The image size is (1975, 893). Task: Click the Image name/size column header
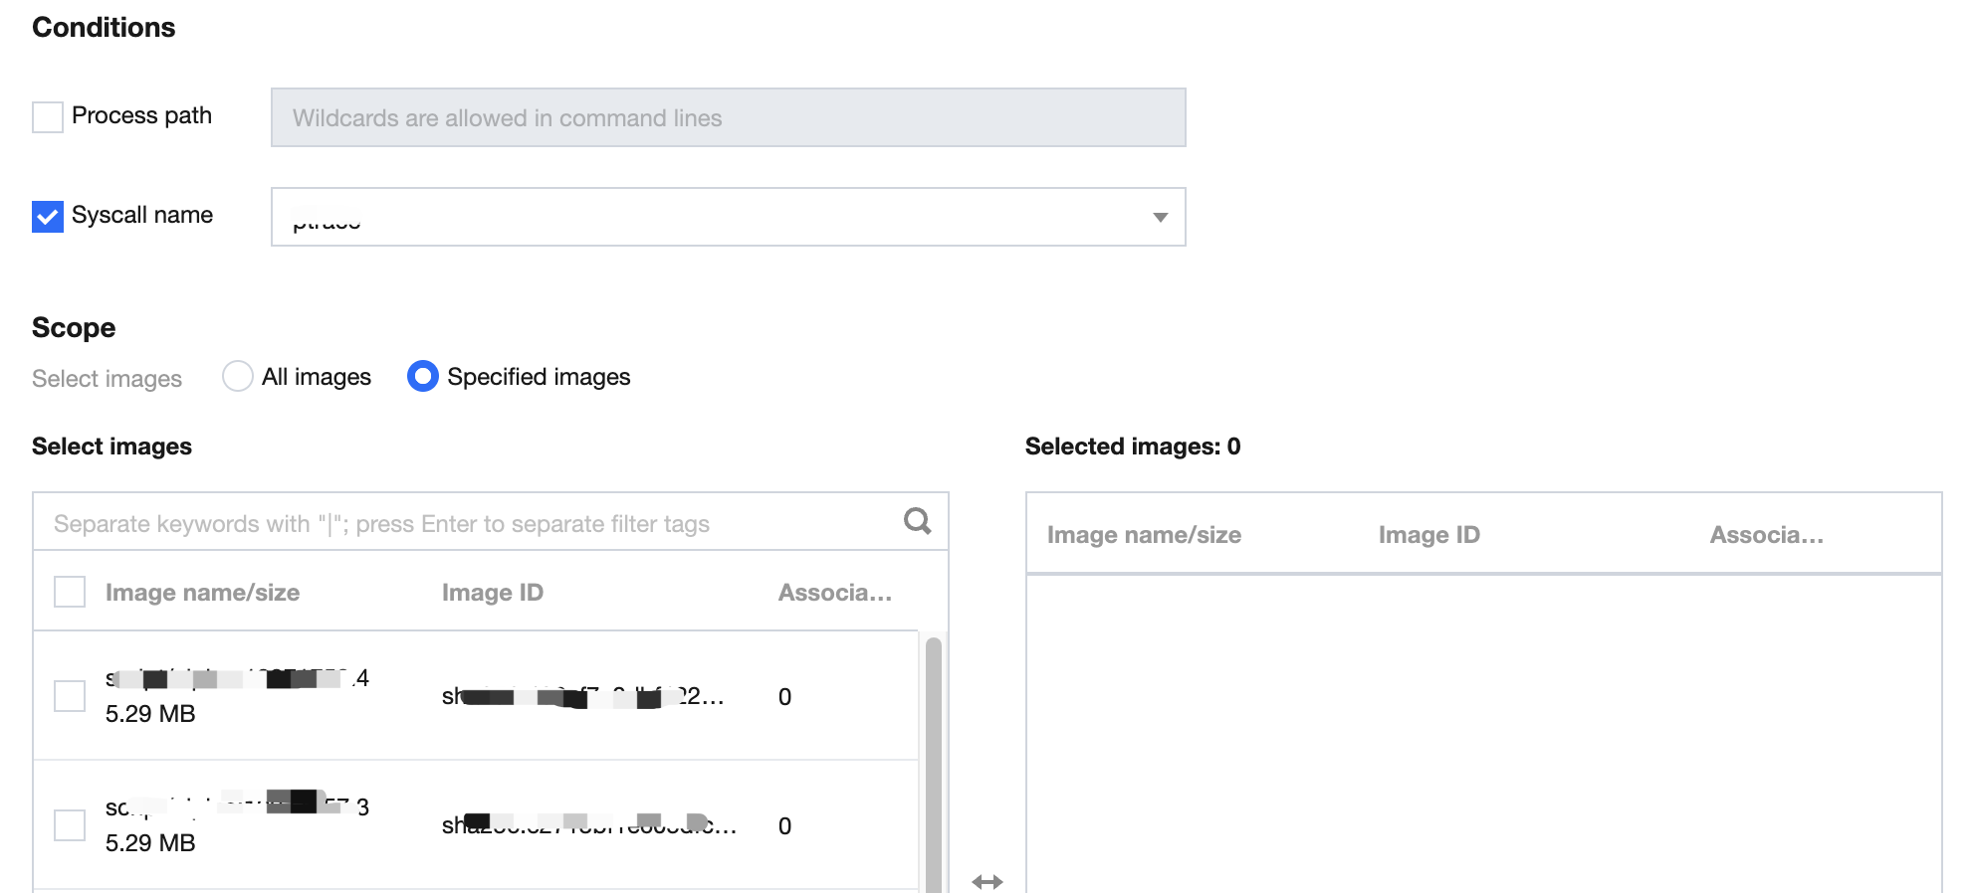203,593
